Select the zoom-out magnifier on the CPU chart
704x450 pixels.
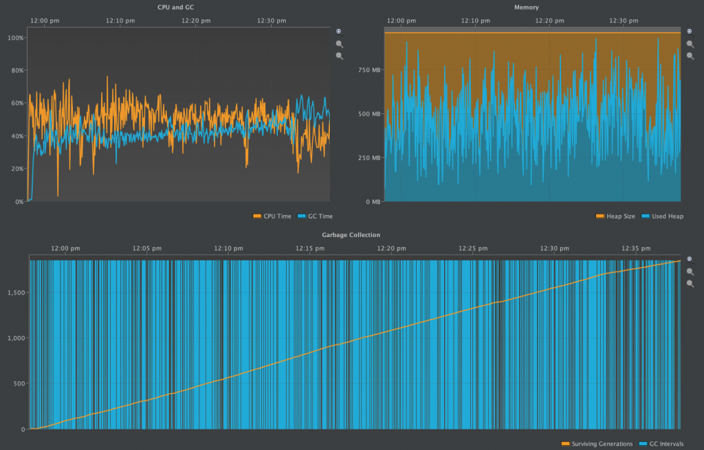click(338, 55)
